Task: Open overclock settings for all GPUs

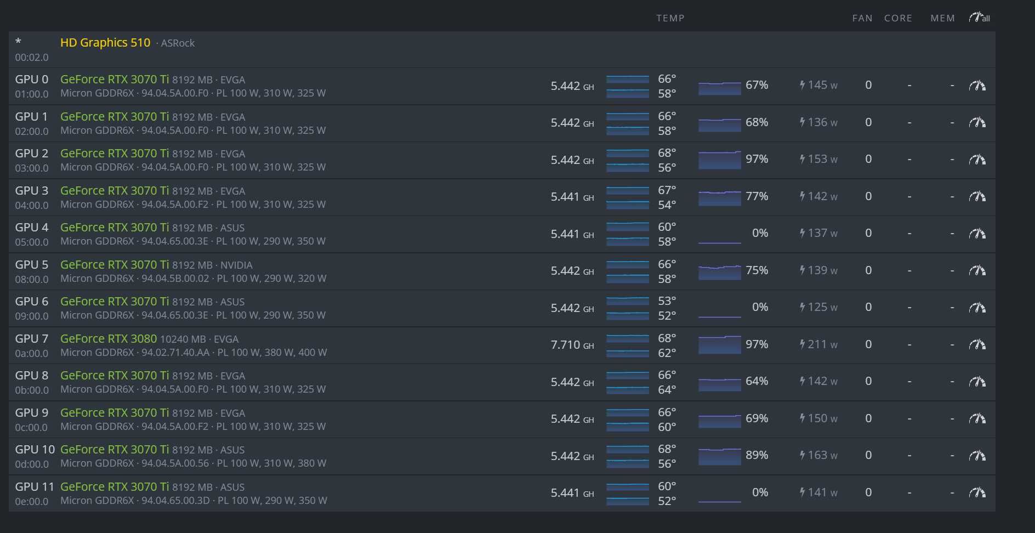Action: point(979,18)
